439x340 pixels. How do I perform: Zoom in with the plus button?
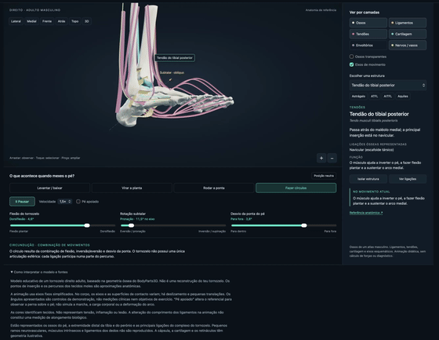pos(321,158)
